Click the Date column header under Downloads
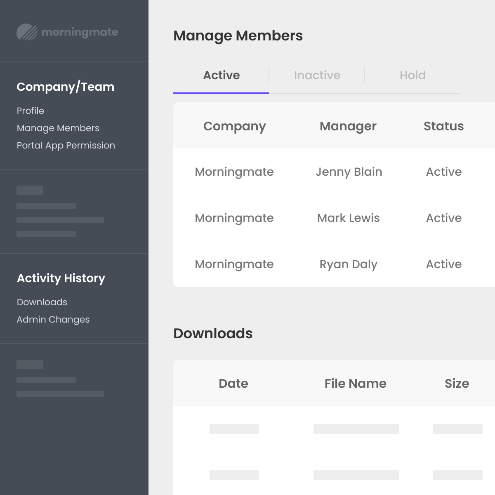 click(233, 383)
